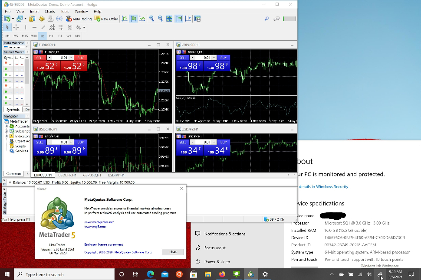Open the shapes objects dropdown arrow

coord(84,27)
